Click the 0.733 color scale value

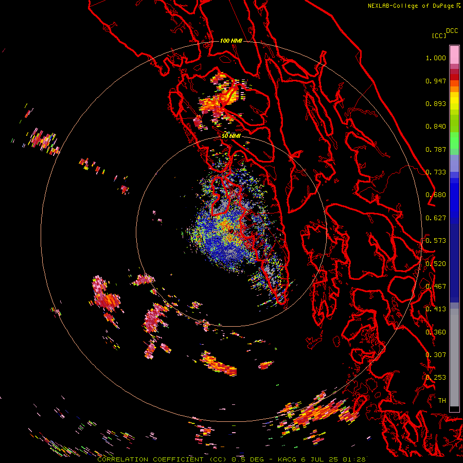coord(436,172)
